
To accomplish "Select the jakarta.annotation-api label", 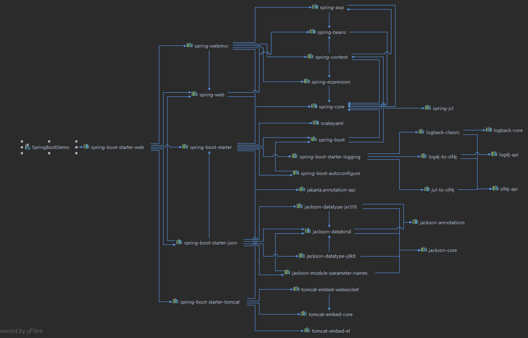I will pos(331,189).
